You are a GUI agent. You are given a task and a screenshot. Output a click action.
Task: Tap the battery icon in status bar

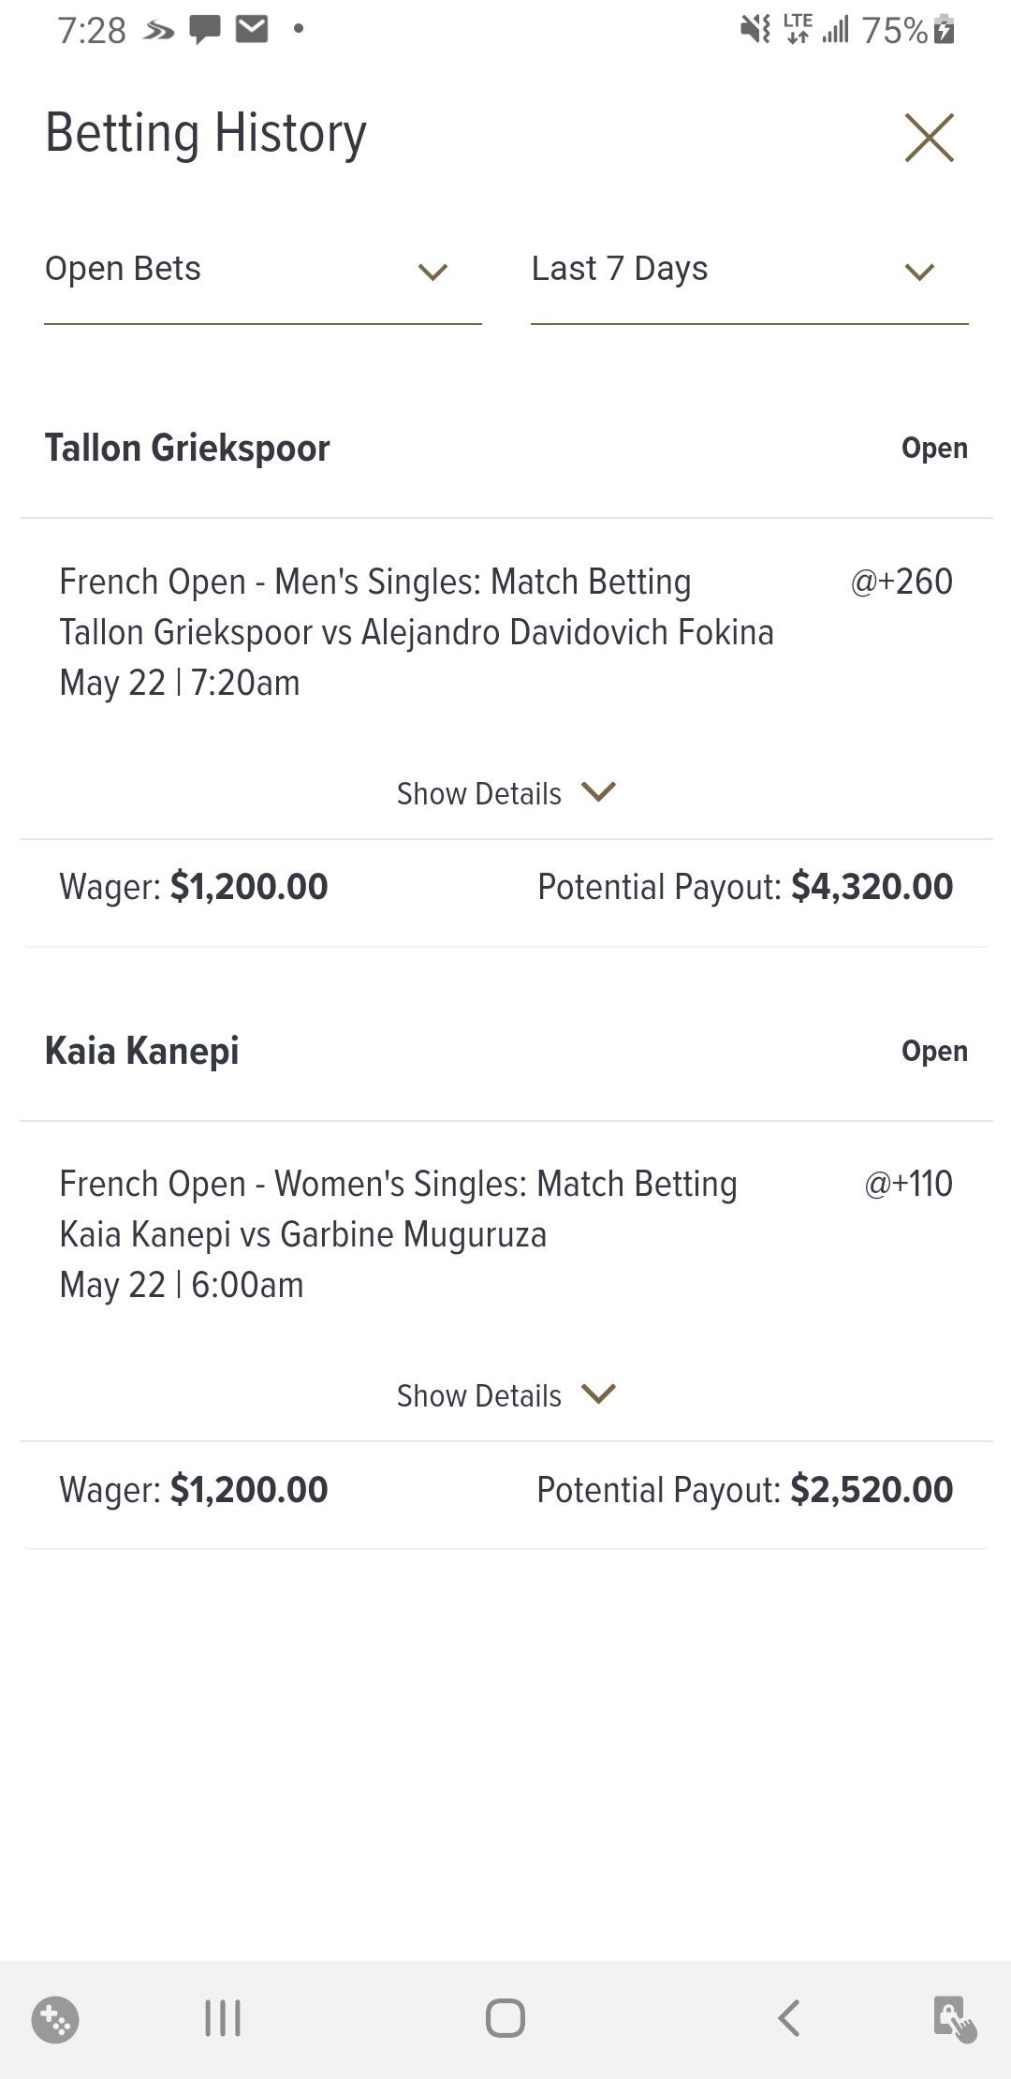coord(945,30)
